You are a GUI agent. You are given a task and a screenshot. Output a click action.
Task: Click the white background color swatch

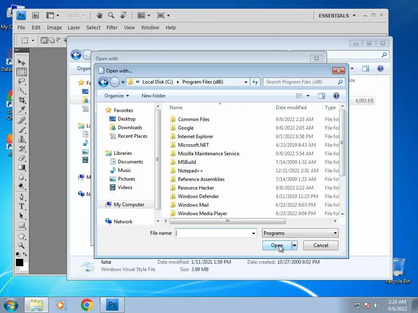coord(25,267)
